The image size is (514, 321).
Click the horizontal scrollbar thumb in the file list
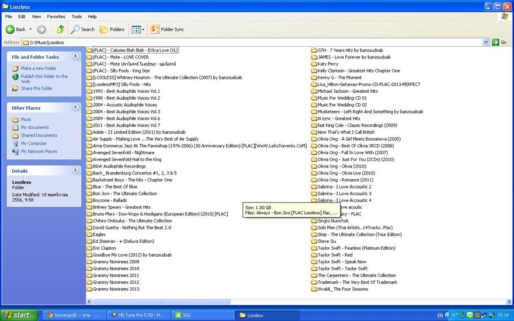162,302
